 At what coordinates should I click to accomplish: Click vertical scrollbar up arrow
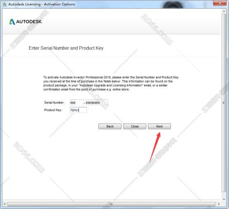click(x=224, y=11)
